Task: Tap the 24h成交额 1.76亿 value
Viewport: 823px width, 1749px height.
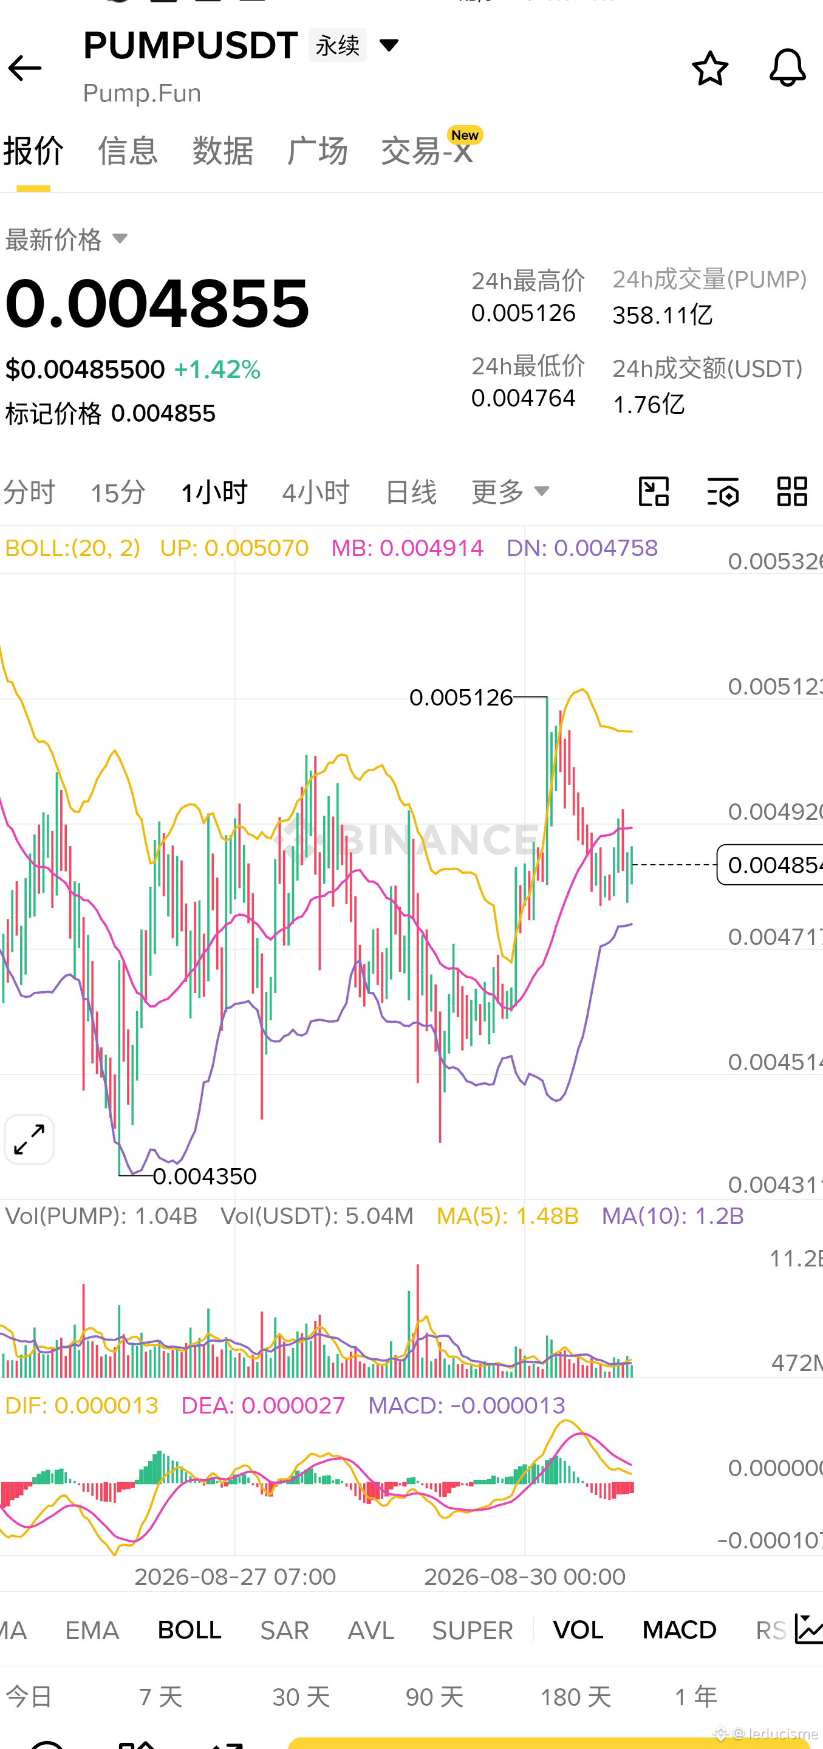Action: pos(649,405)
